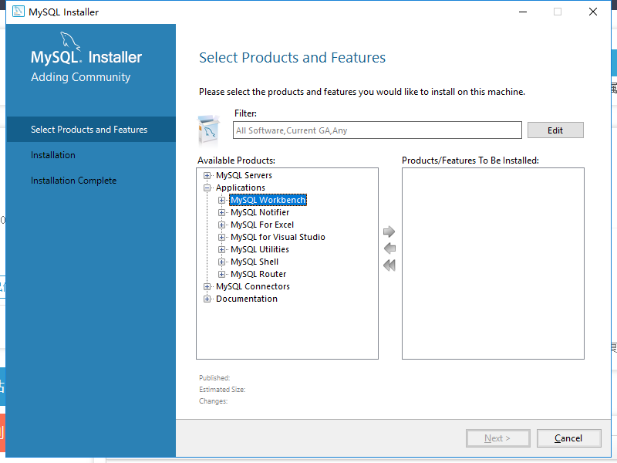The height and width of the screenshot is (463, 617).
Task: Select MySQL Shell item
Action: [255, 262]
